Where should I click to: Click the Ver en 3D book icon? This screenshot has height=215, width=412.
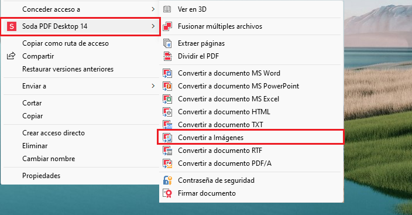point(167,9)
